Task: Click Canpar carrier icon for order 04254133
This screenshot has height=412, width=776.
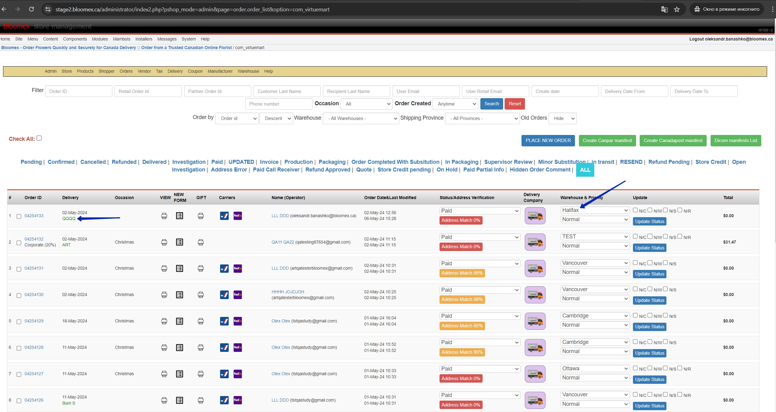Action: [x=224, y=216]
